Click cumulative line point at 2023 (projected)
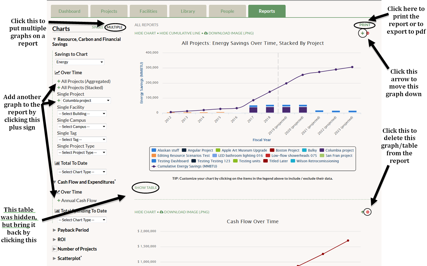Image resolution: width=427 pixels, height=266 pixels. coord(352,67)
